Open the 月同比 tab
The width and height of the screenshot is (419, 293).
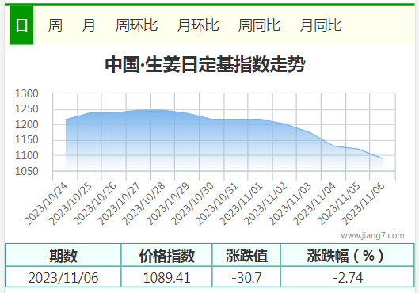(321, 25)
